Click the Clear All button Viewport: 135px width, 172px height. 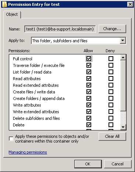click(x=112, y=136)
